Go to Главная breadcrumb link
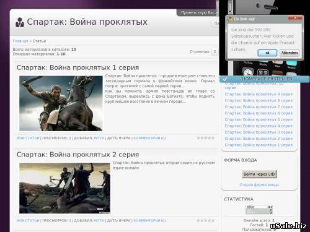This screenshot has height=232, width=310. (20, 41)
